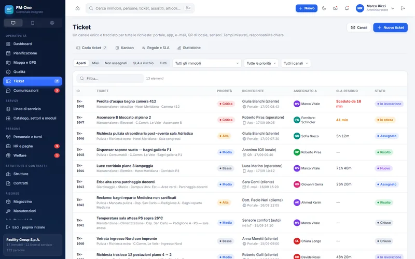Image resolution: width=415 pixels, height=259 pixels.
Task: Select the SLA a rischio filter
Action: (x=143, y=63)
